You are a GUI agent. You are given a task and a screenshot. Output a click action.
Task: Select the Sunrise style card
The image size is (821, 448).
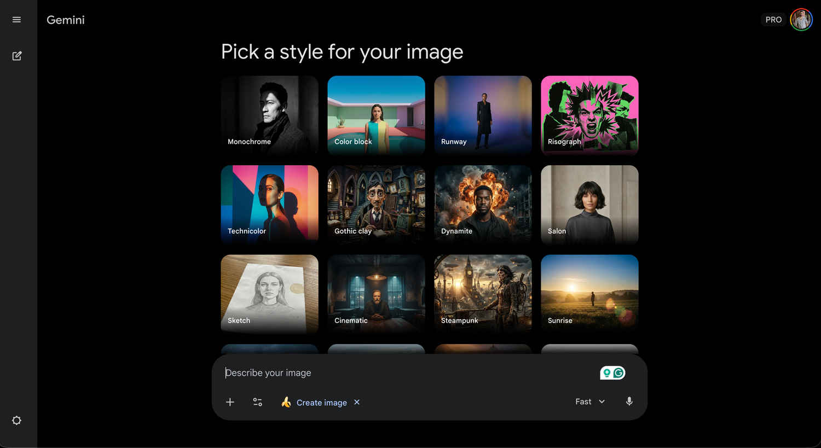click(589, 294)
